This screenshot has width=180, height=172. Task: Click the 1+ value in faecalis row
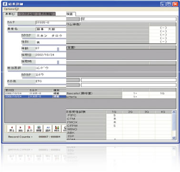pos(135,94)
